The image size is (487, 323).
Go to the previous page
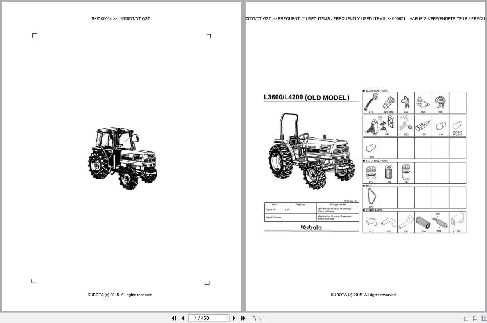pyautogui.click(x=182, y=318)
